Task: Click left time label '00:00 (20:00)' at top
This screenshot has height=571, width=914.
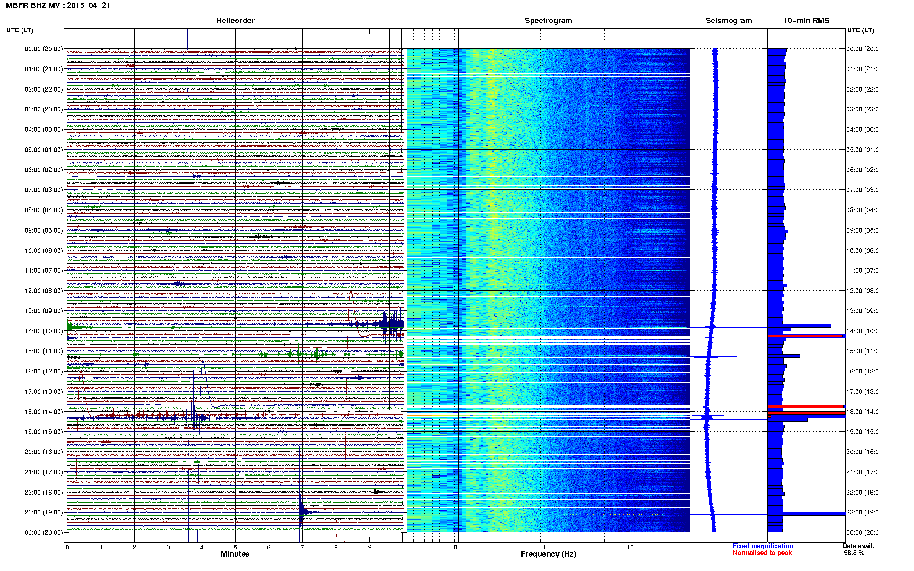Action: tap(44, 49)
